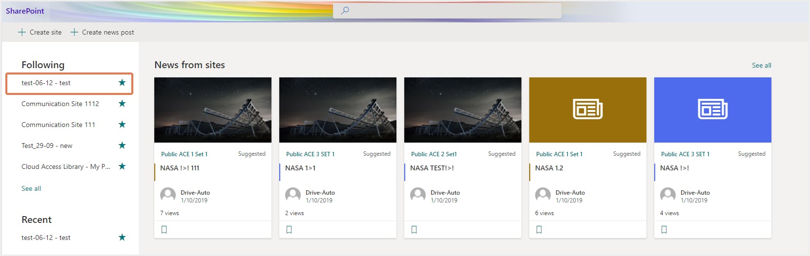Open the SharePoint home link
Image resolution: width=810 pixels, height=256 pixels.
point(25,11)
